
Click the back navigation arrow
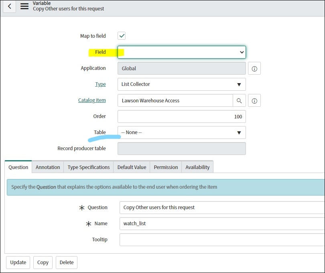coord(9,6)
